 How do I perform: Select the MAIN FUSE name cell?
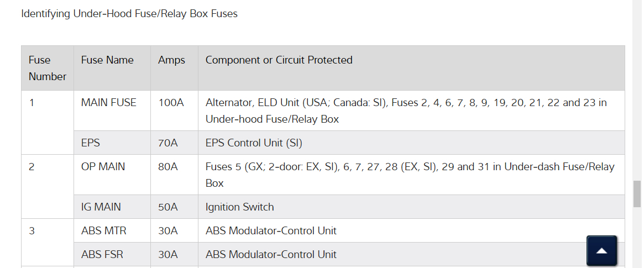(x=108, y=103)
